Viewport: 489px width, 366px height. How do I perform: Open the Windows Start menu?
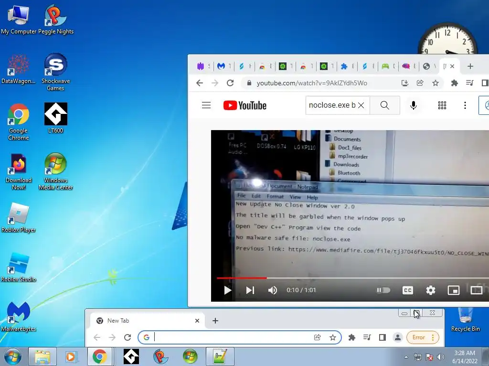click(x=12, y=356)
